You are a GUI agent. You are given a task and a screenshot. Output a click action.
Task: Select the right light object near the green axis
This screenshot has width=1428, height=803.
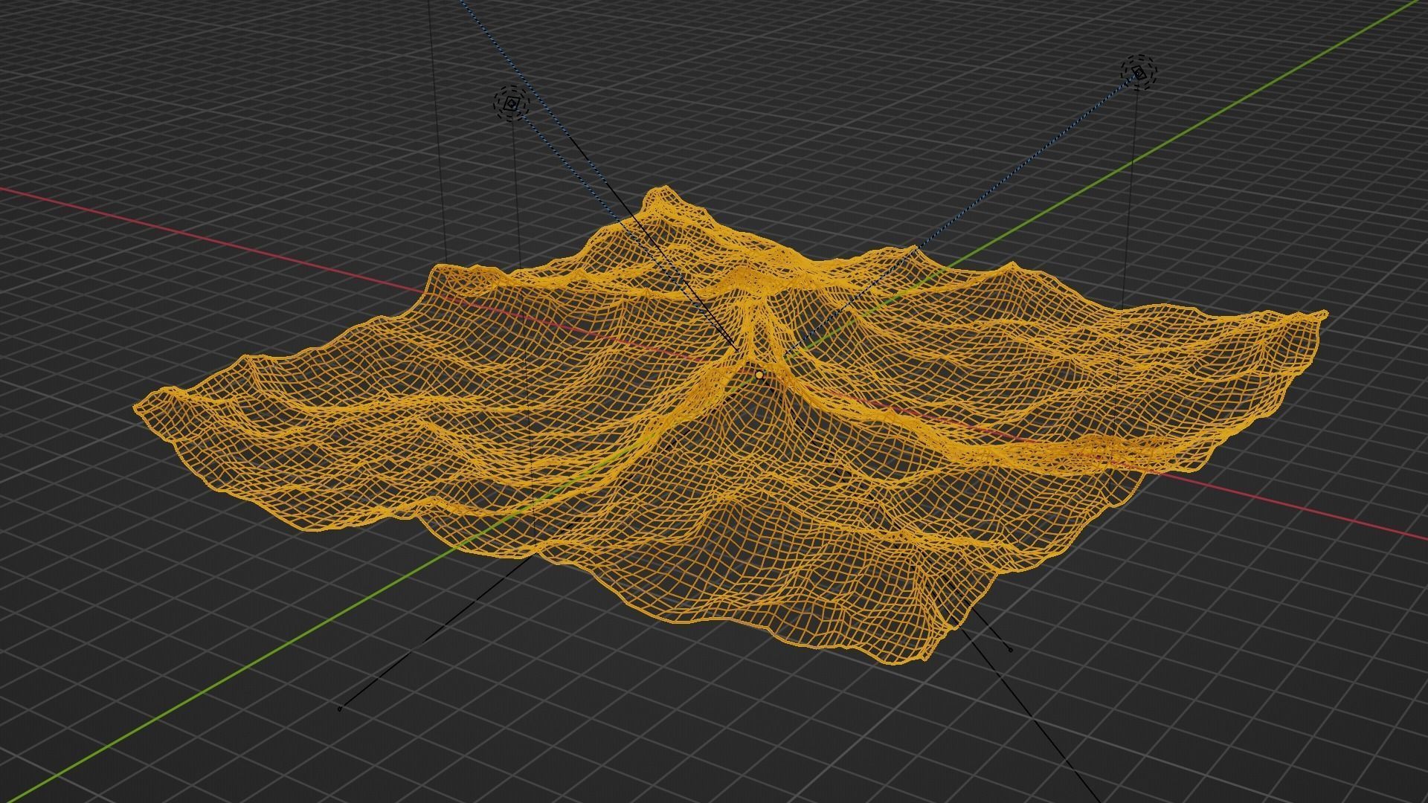pos(1139,72)
